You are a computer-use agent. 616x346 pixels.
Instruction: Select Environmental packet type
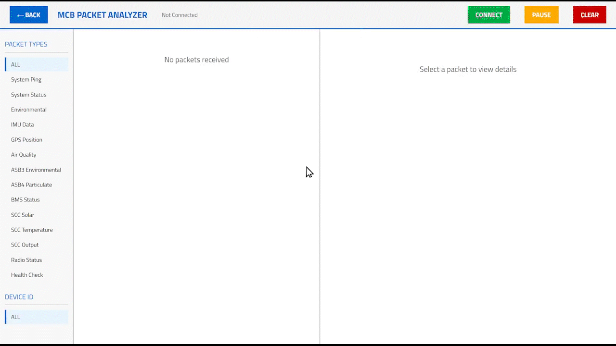coord(29,110)
